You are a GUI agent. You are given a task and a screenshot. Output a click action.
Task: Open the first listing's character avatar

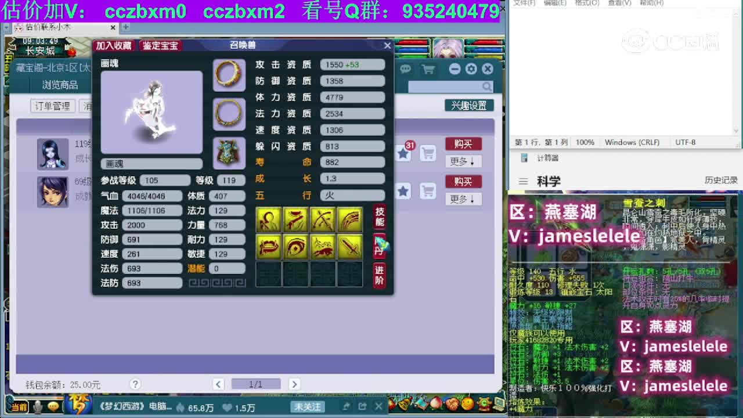click(53, 154)
